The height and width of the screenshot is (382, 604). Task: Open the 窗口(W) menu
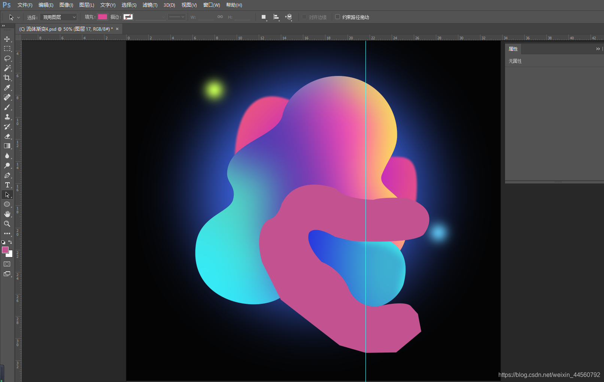[212, 5]
